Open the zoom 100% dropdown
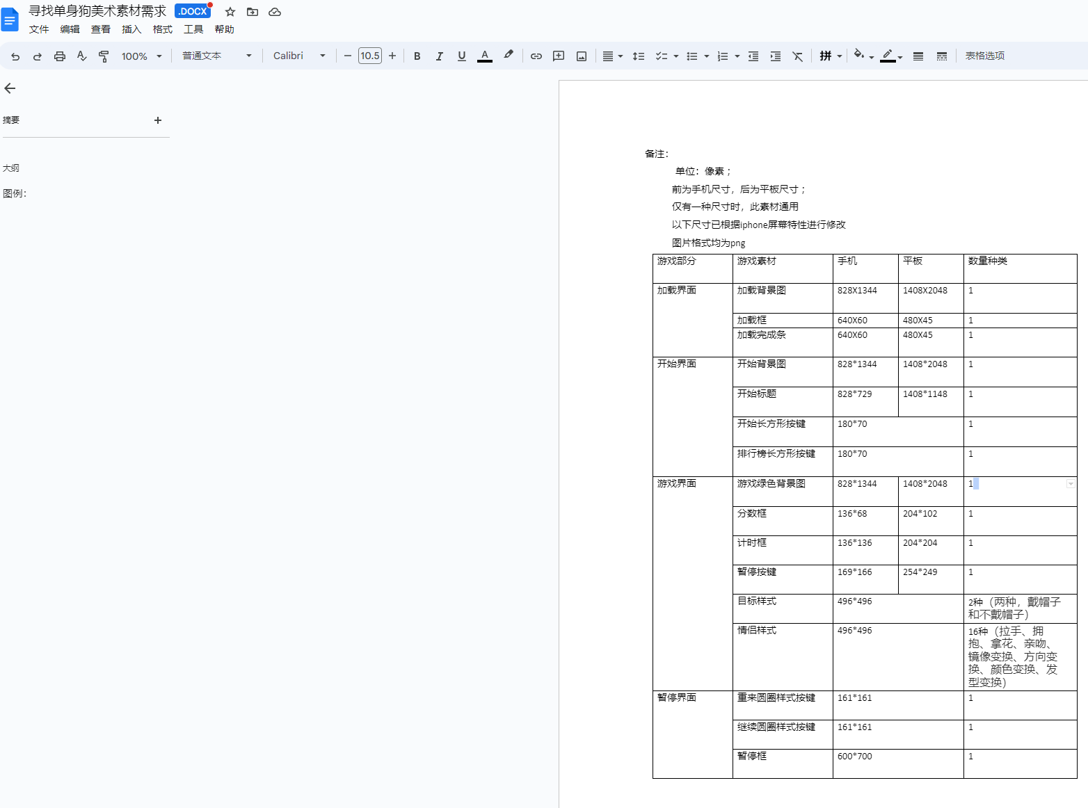 pyautogui.click(x=141, y=56)
